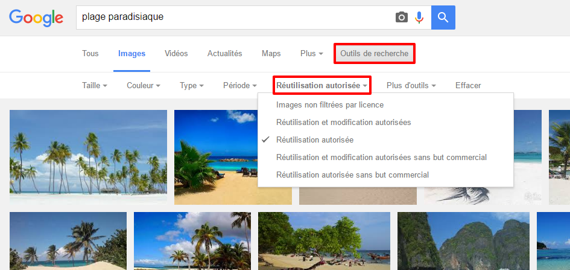Open the wide palm trees beach thumbnail
This screenshot has height=270, width=570.
click(x=88, y=157)
